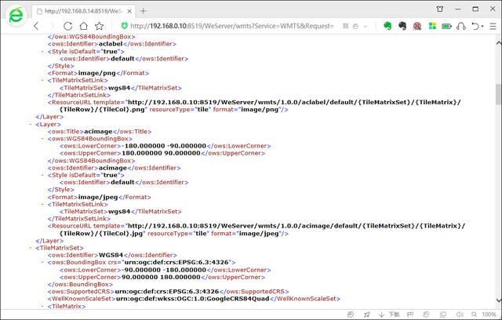Click status bar IE compatibility icon
The width and height of the screenshot is (502, 320).
pos(426,315)
